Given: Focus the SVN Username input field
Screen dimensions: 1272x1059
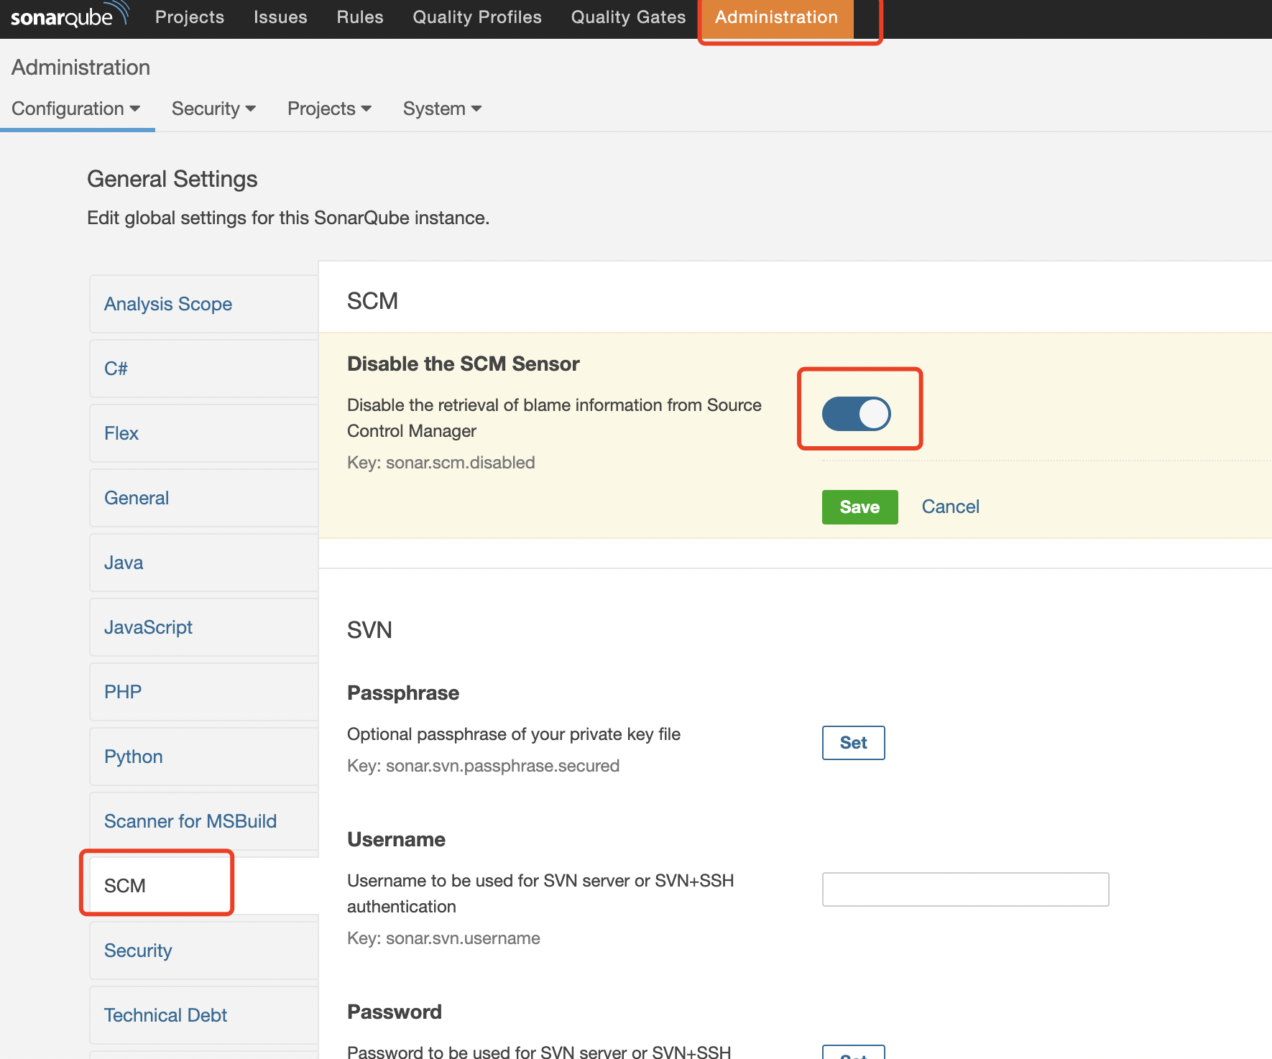Looking at the screenshot, I should [x=966, y=889].
